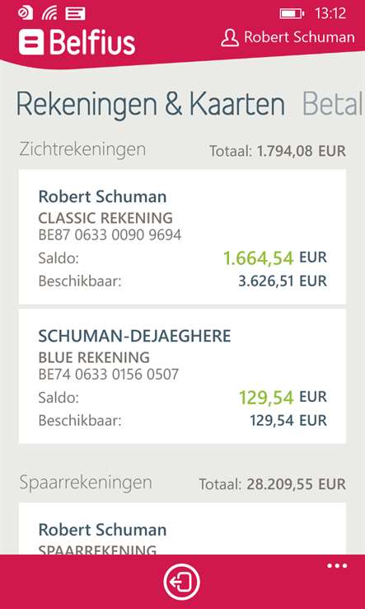Tap the battery status icon
The width and height of the screenshot is (365, 609).
click(292, 14)
